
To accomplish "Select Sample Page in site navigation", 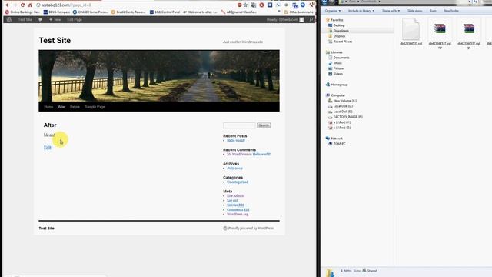I will (95, 107).
